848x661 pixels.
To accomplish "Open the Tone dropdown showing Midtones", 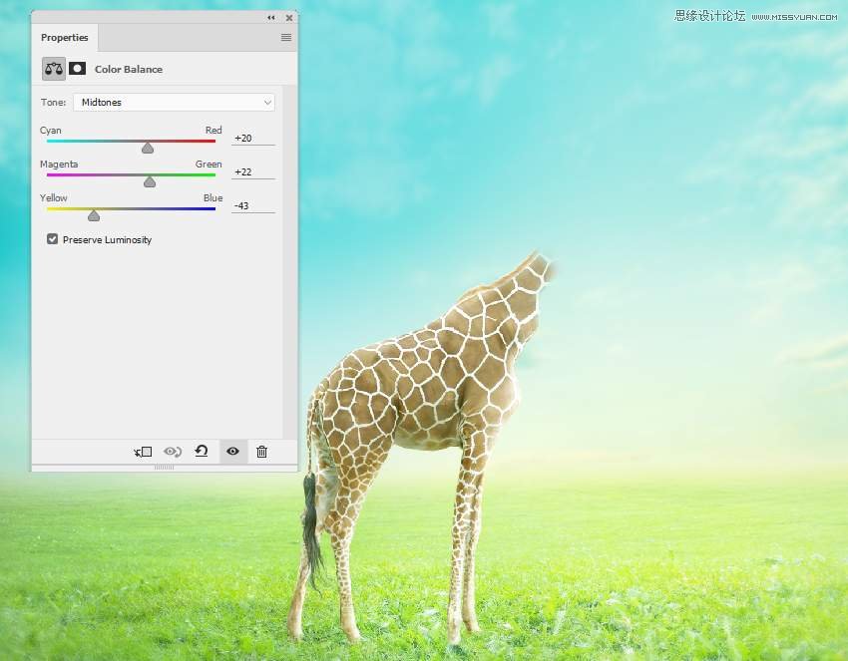I will coord(174,102).
